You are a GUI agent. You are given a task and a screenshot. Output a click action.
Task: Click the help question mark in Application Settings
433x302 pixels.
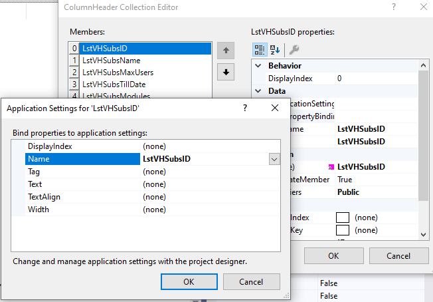pyautogui.click(x=246, y=108)
